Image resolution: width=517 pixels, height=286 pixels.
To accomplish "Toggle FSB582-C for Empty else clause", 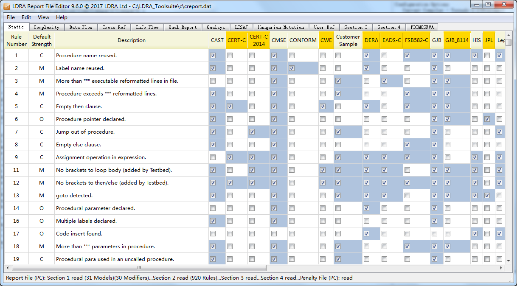I will (x=407, y=145).
